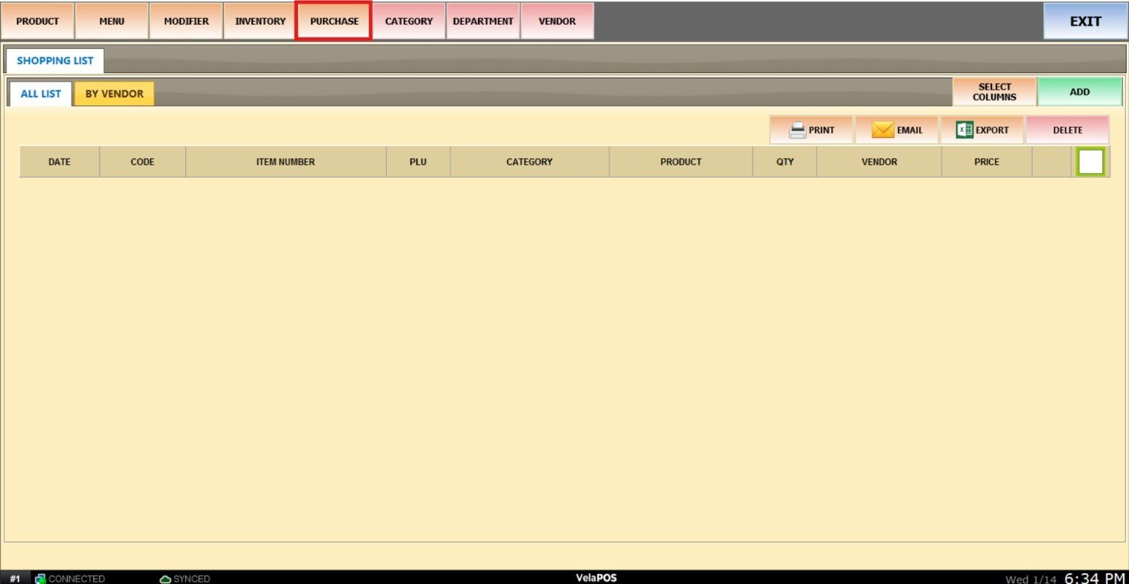Click the Exit button

click(x=1085, y=21)
